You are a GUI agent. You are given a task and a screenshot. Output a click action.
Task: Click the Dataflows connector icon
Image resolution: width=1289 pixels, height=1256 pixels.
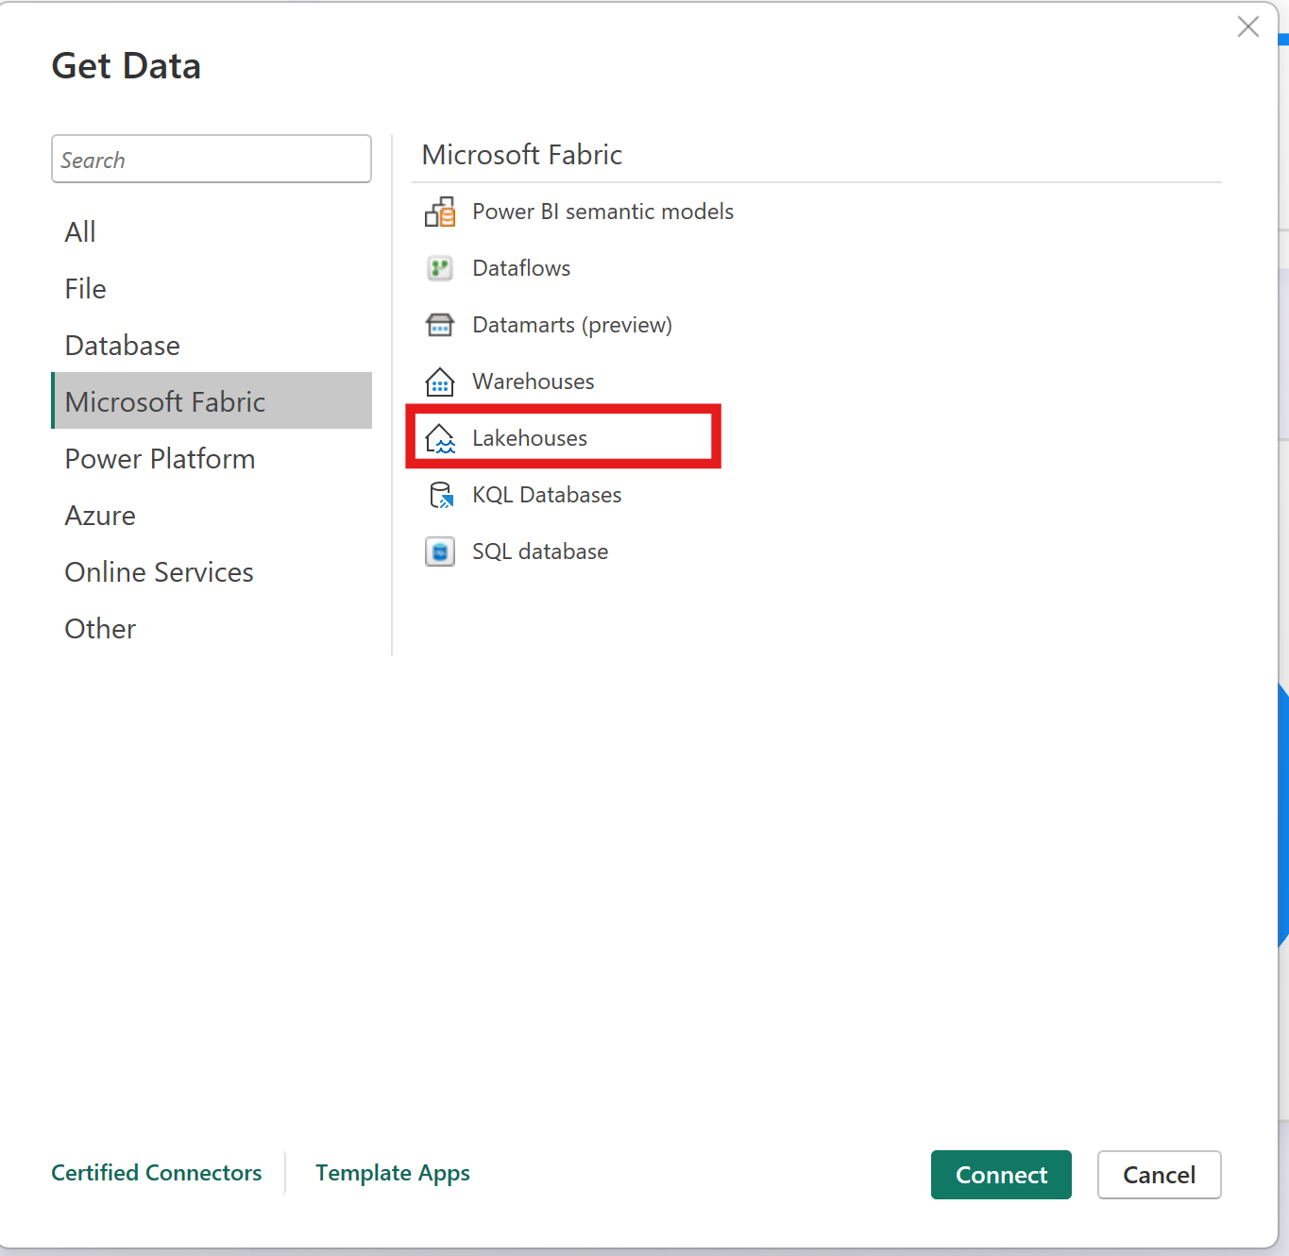tap(440, 268)
